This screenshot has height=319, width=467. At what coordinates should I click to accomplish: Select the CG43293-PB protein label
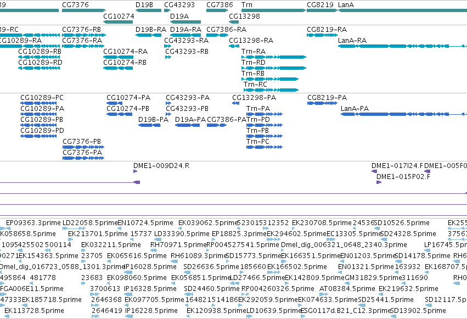click(187, 109)
